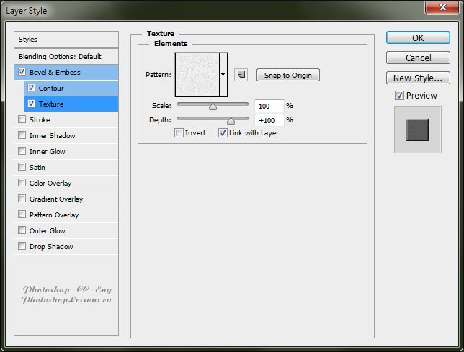Uncheck the Bevel & Emboss checkbox
Viewport: 464px width, 352px height.
click(23, 72)
